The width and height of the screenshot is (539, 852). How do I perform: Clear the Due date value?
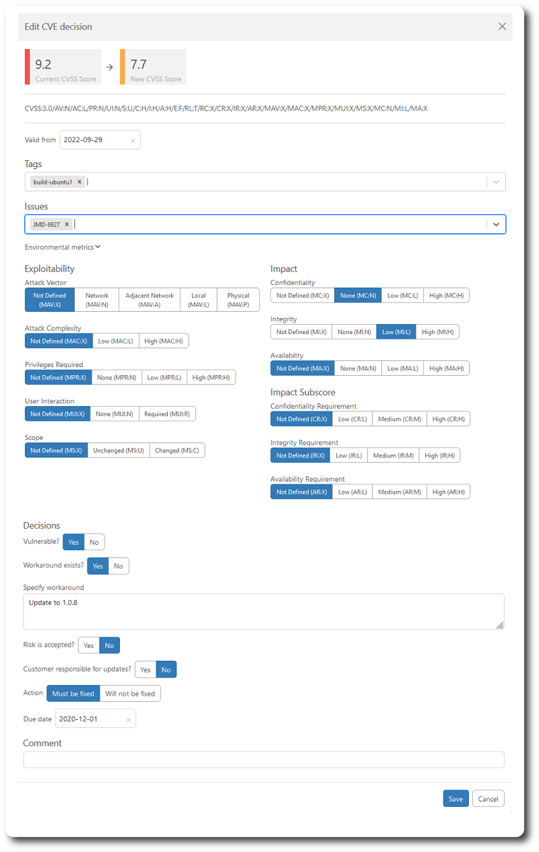[128, 720]
